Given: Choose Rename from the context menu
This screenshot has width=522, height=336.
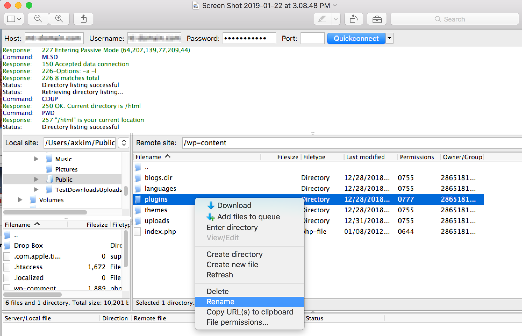Looking at the screenshot, I should [249, 302].
